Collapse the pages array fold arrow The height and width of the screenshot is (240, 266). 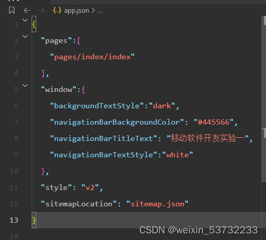pyautogui.click(x=25, y=36)
